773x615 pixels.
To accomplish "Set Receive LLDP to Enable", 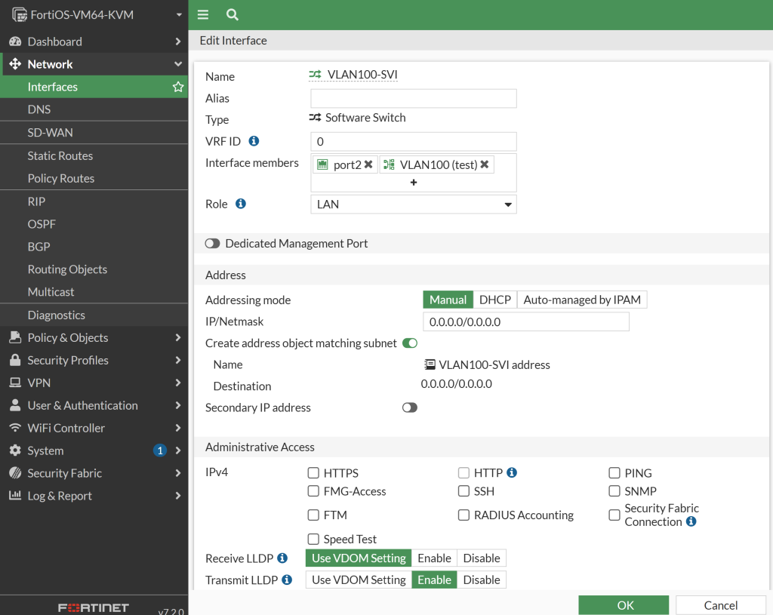I will coord(434,558).
